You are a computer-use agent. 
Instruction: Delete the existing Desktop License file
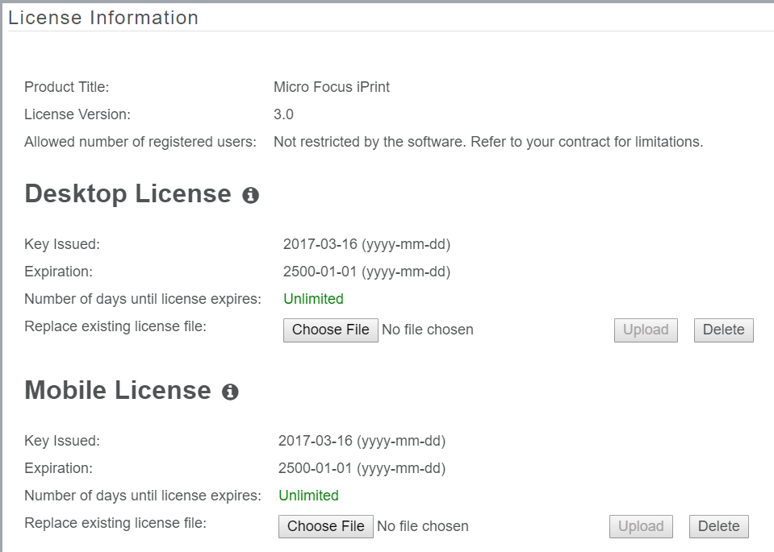[723, 330]
